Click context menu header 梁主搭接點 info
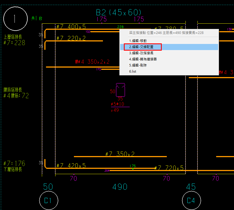Image resolution: width=234 pixels, height=210 pixels. coord(166,33)
